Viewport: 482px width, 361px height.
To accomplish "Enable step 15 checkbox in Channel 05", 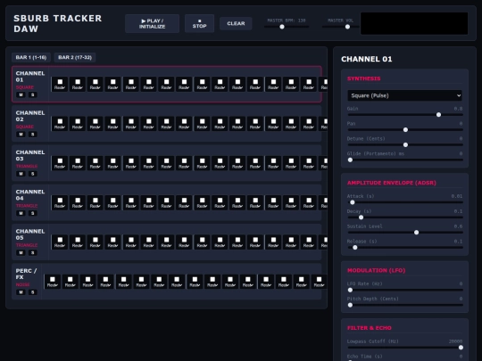I will point(309,240).
